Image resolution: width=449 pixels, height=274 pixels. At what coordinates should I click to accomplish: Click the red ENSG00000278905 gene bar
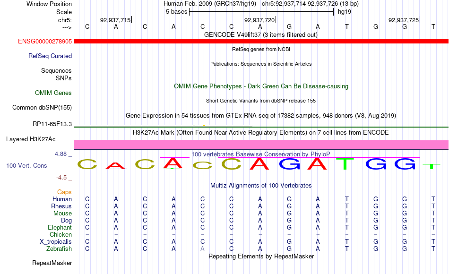[261, 41]
